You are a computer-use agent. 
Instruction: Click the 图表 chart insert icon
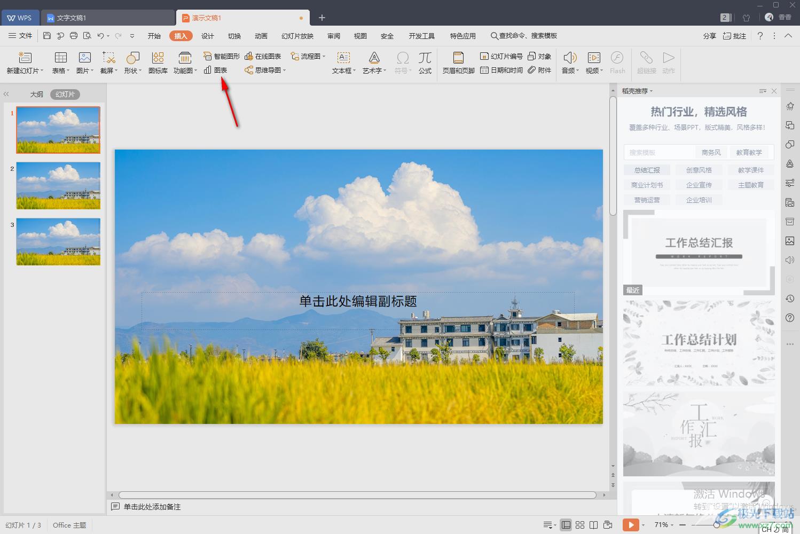click(x=207, y=70)
